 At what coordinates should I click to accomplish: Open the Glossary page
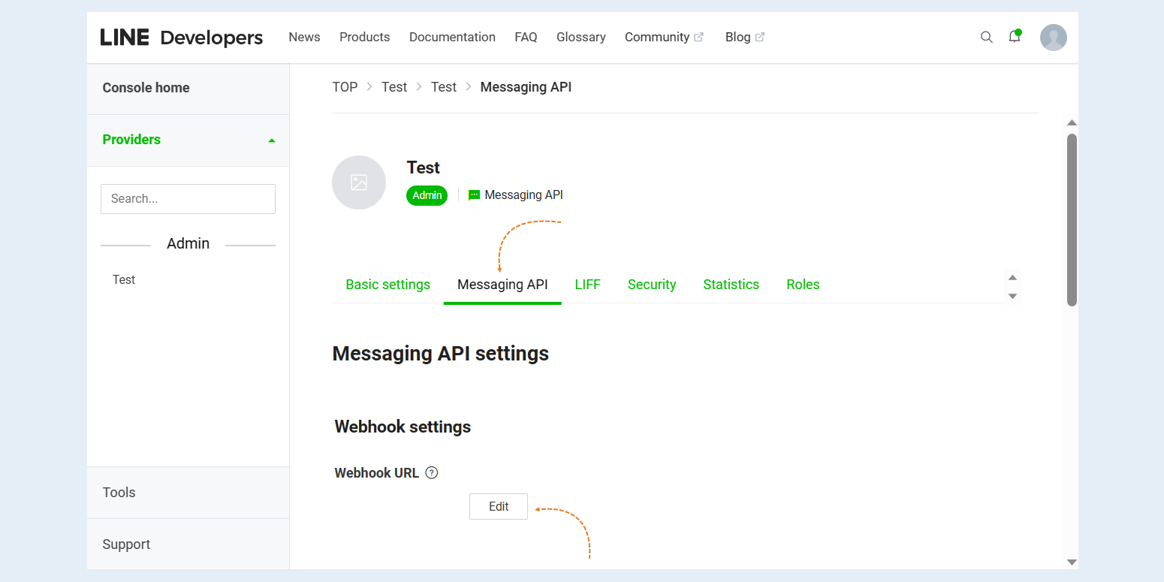coord(580,37)
